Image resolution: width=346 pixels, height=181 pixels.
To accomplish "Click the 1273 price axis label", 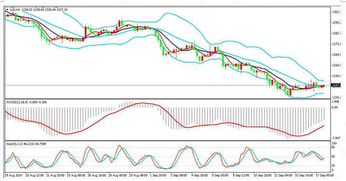I will [x=336, y=44].
